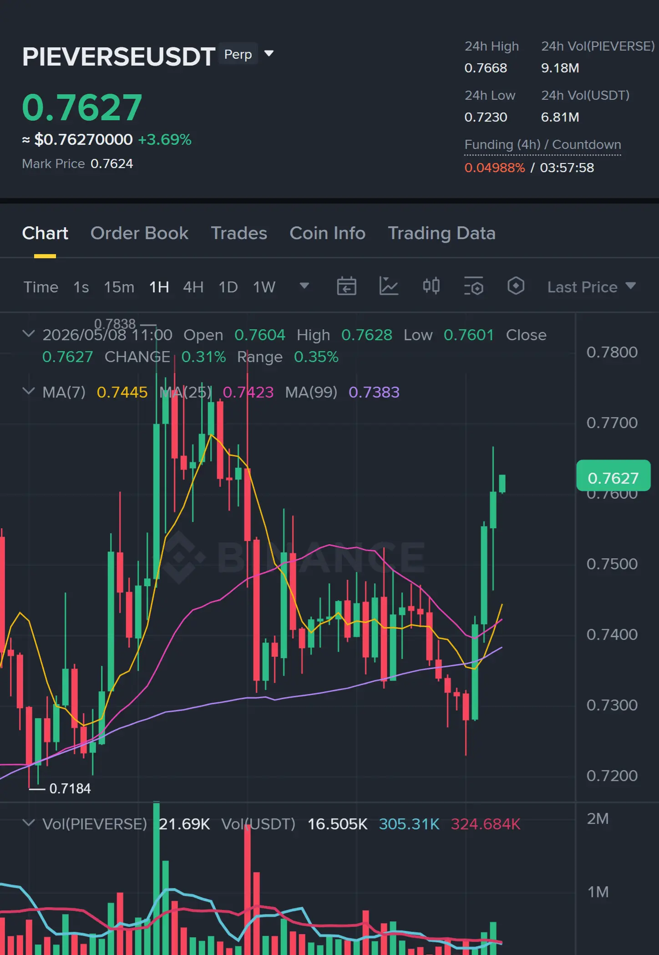Image resolution: width=659 pixels, height=955 pixels.
Task: Click the hexagon chart preferences icon
Action: click(516, 286)
